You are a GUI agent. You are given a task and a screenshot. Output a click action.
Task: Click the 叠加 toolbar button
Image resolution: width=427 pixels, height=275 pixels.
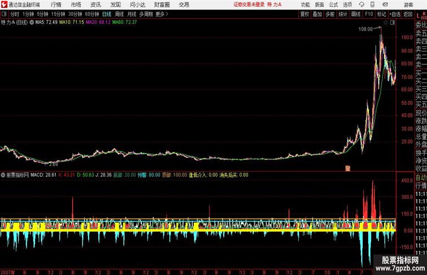(317, 14)
